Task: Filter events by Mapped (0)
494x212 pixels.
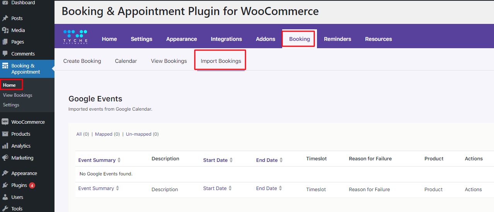Action: pyautogui.click(x=107, y=134)
